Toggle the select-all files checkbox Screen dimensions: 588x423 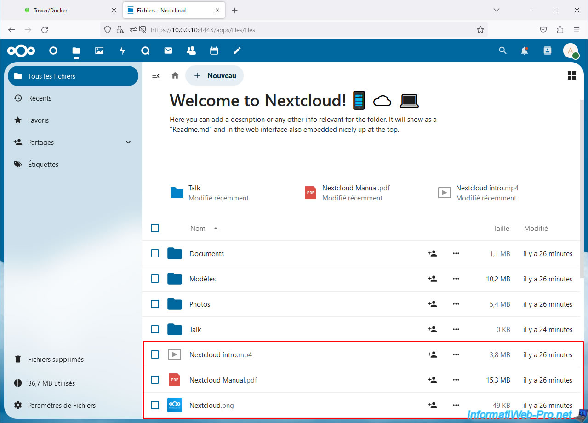(155, 228)
